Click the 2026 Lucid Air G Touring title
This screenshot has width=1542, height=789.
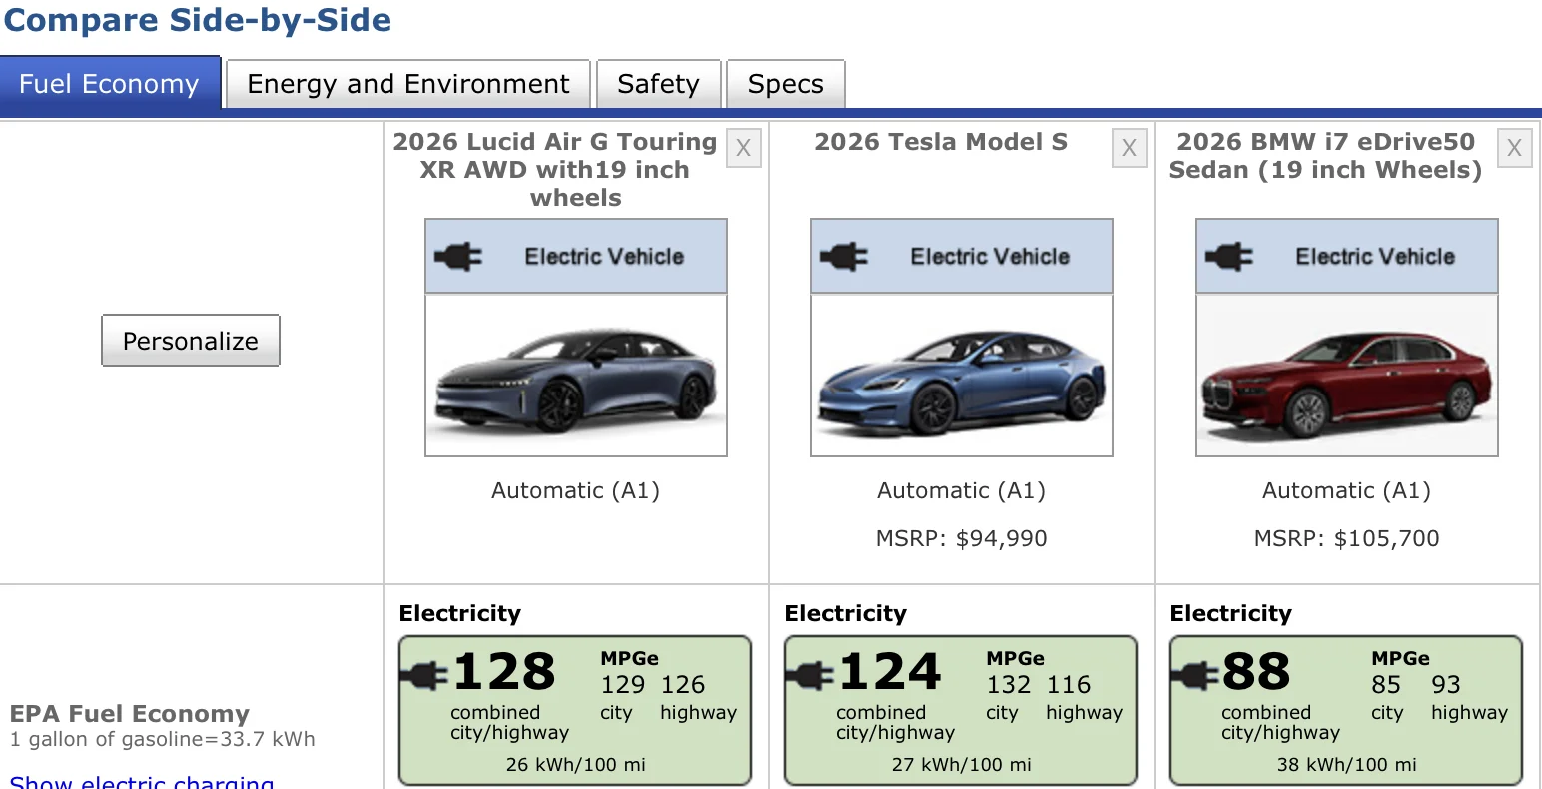coord(555,170)
